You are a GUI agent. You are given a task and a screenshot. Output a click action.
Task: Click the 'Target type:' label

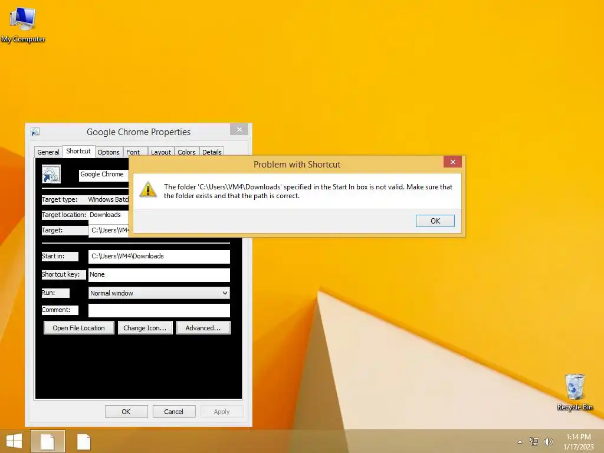(60, 199)
